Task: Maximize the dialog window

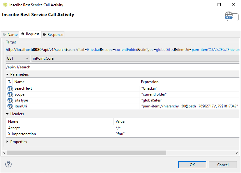Action: tap(219, 5)
